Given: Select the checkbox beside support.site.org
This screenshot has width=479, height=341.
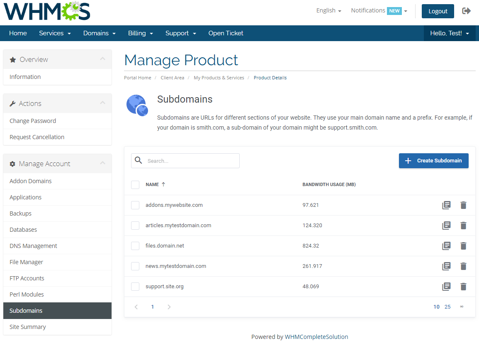Looking at the screenshot, I should click(x=135, y=286).
